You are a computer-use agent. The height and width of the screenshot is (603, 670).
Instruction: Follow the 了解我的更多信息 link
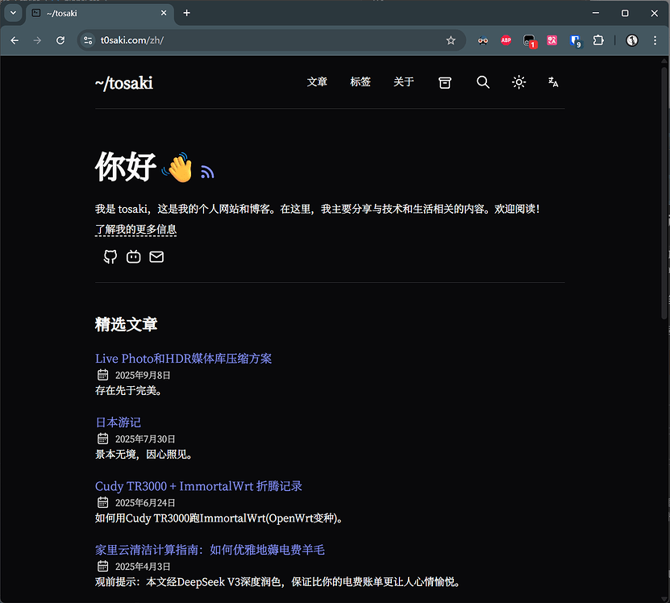click(135, 230)
